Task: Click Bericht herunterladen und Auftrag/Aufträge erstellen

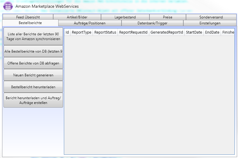Action: [x=33, y=100]
